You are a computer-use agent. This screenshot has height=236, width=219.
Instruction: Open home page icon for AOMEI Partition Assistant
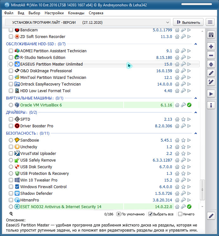click(x=177, y=51)
